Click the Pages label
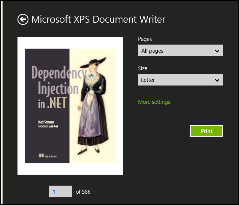 [145, 39]
